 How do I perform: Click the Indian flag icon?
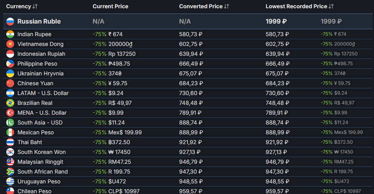click(10, 34)
